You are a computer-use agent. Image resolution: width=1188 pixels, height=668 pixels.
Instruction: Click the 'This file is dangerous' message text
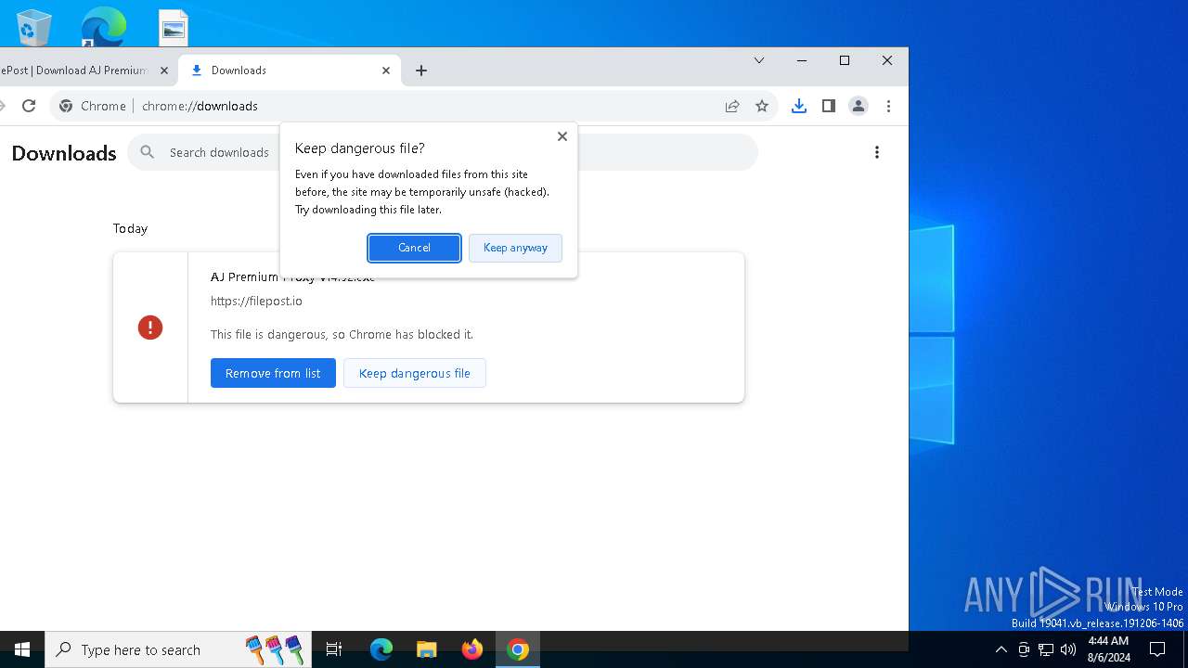tap(342, 334)
